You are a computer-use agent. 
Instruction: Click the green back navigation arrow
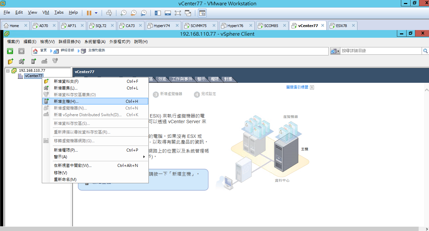(x=10, y=51)
